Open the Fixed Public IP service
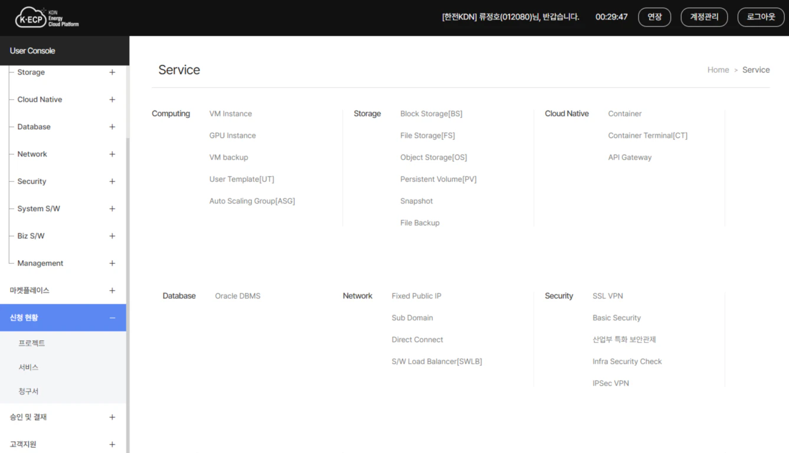The height and width of the screenshot is (453, 789). click(417, 296)
